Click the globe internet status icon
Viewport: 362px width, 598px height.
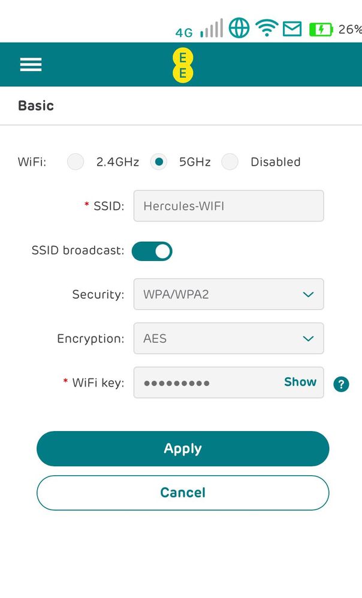point(239,28)
